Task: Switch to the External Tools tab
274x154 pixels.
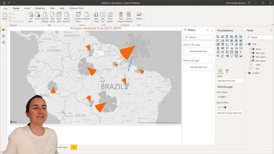Action: tap(76, 8)
